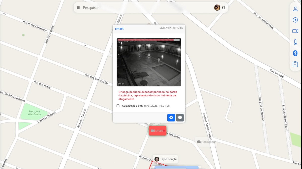Open the user avatar in search bar

coord(217,8)
